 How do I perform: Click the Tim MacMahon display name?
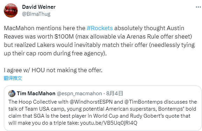(x=36, y=94)
